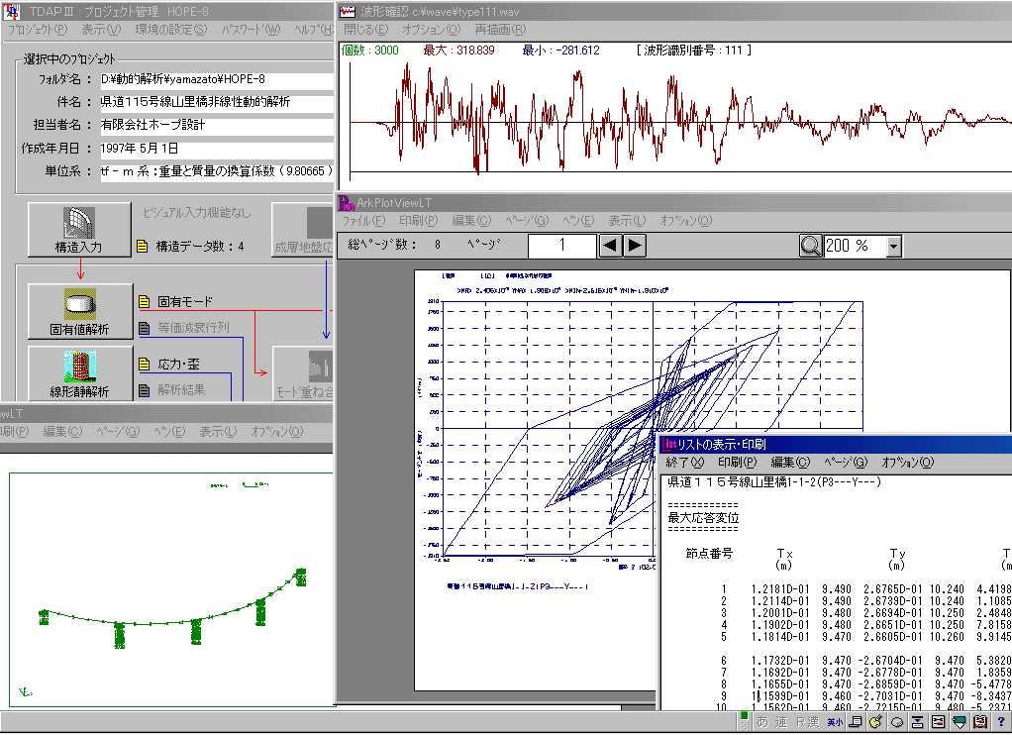Click the 件名 project title field
This screenshot has height=735, width=1012.
(x=216, y=102)
